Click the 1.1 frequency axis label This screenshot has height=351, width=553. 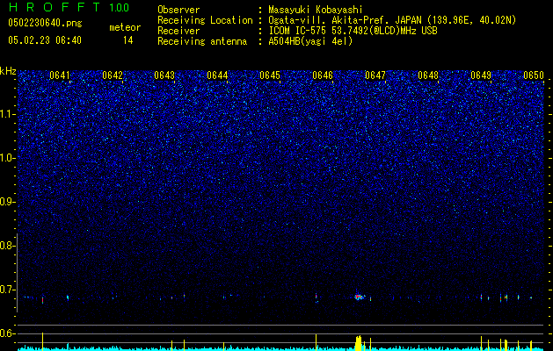(6, 114)
